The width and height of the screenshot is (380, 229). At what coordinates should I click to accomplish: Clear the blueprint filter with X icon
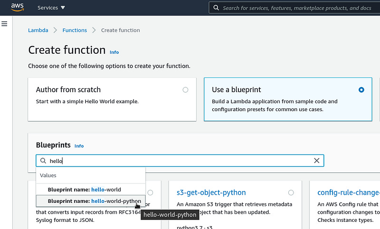pos(316,161)
